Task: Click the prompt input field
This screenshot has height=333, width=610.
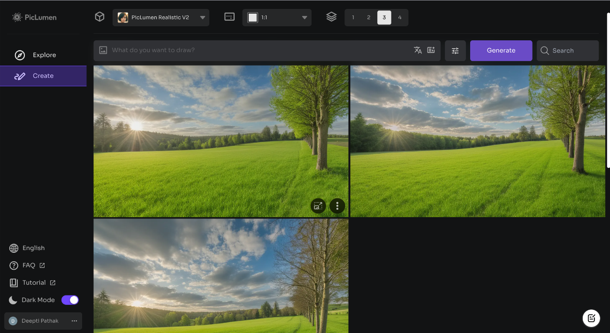Action: (x=258, y=50)
